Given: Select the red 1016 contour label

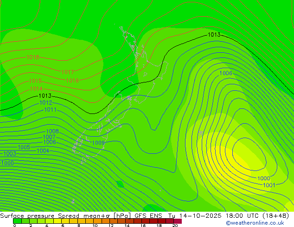Looking at the screenshot, I should coord(72,81).
